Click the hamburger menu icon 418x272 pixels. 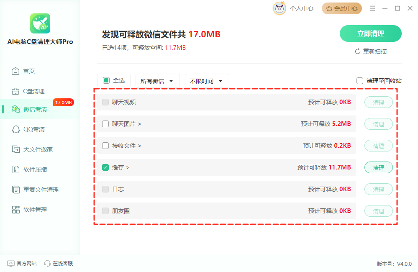point(372,8)
